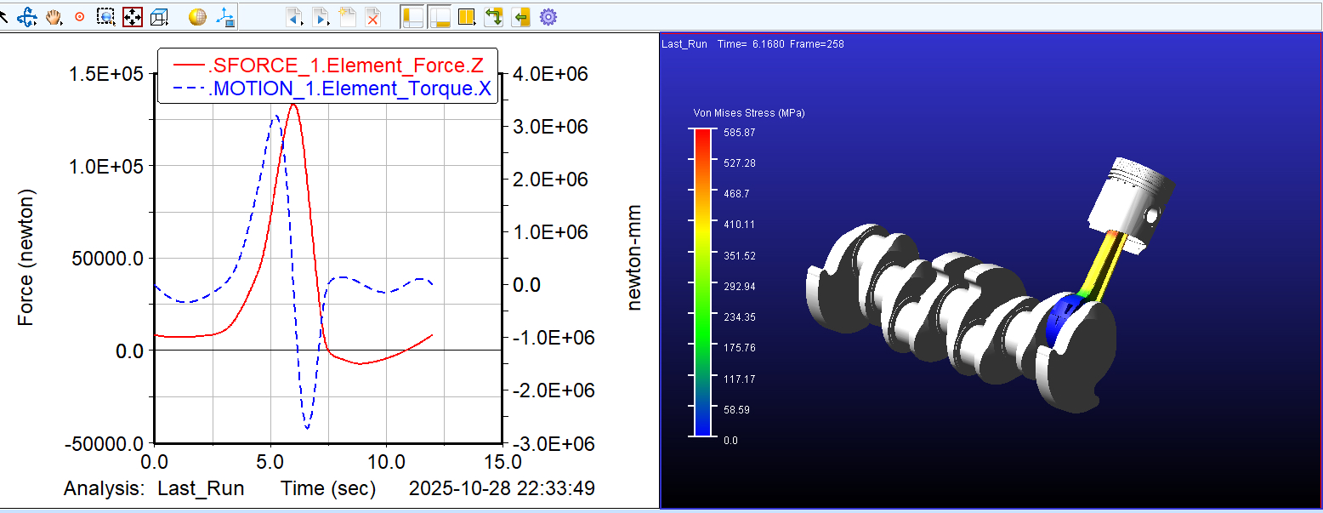Click the Von Mises stress color bar
Viewport: 1323px width, 513px height.
[702, 282]
